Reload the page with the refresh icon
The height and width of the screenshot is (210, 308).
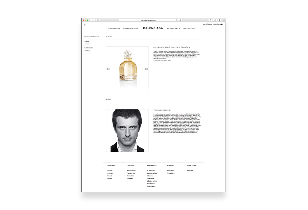[x=176, y=20]
